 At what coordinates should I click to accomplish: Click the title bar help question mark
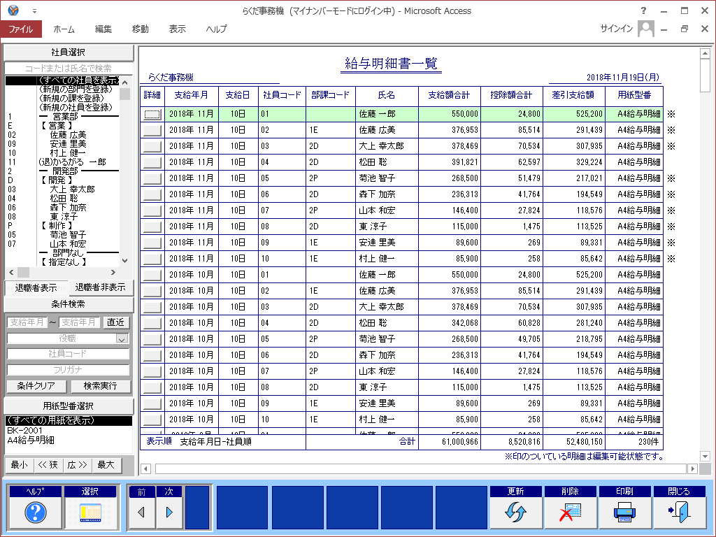tap(643, 10)
